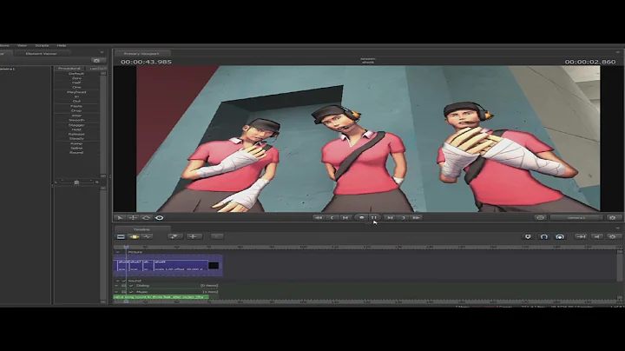The image size is (625, 351).
Task: Apply the Default procedural preset
Action: (x=76, y=73)
